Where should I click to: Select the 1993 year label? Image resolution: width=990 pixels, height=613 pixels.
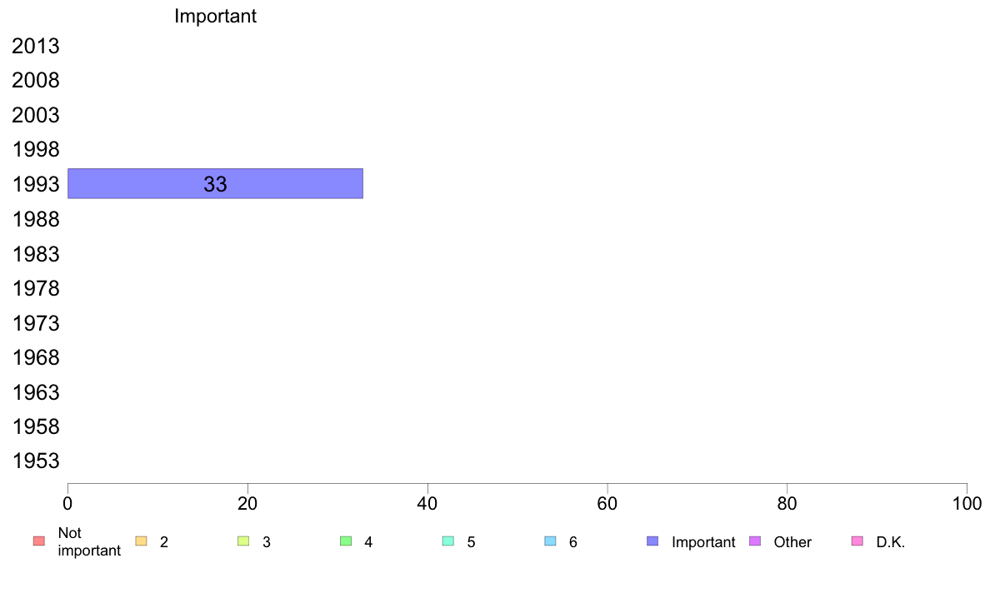pyautogui.click(x=36, y=184)
